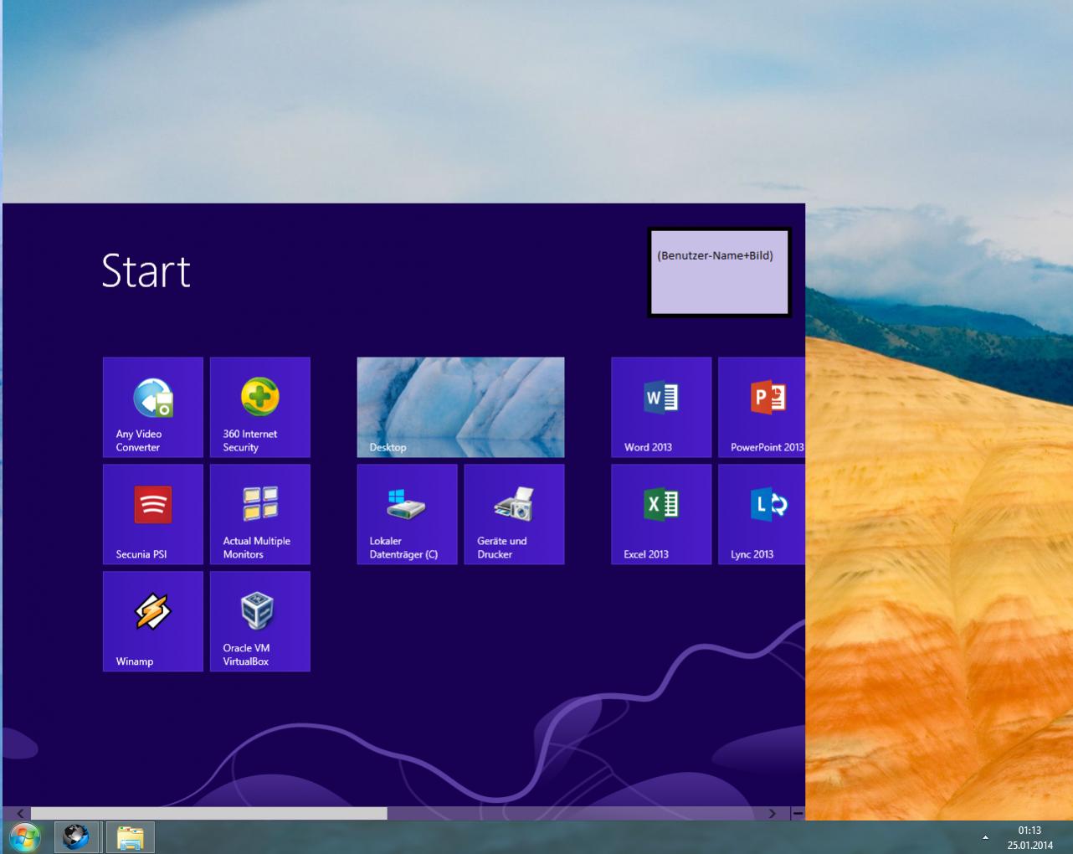This screenshot has height=854, width=1073.
Task: Open the Windows Start orb
Action: coord(25,837)
